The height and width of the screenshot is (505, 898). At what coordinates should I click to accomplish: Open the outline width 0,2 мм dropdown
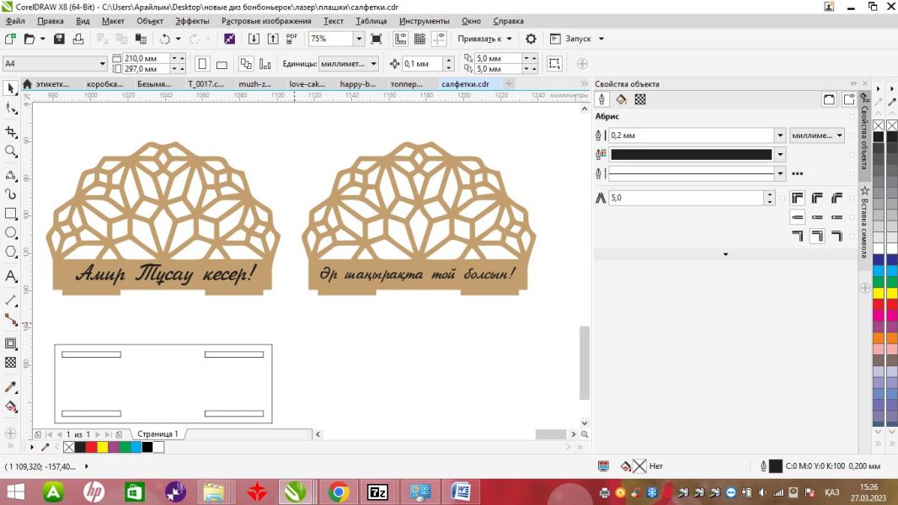click(x=780, y=136)
